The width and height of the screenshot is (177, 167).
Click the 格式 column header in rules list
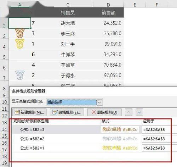click(105, 121)
